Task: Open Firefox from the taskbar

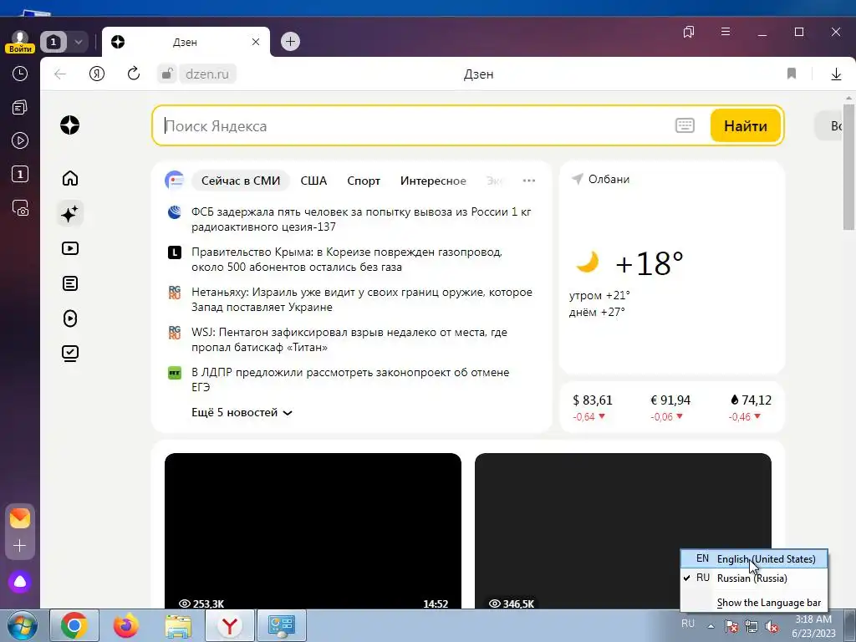Action: point(126,625)
